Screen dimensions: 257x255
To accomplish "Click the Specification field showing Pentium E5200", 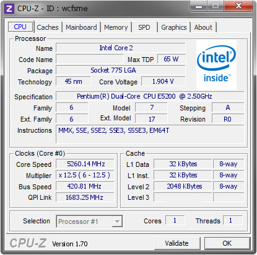I will (150, 96).
